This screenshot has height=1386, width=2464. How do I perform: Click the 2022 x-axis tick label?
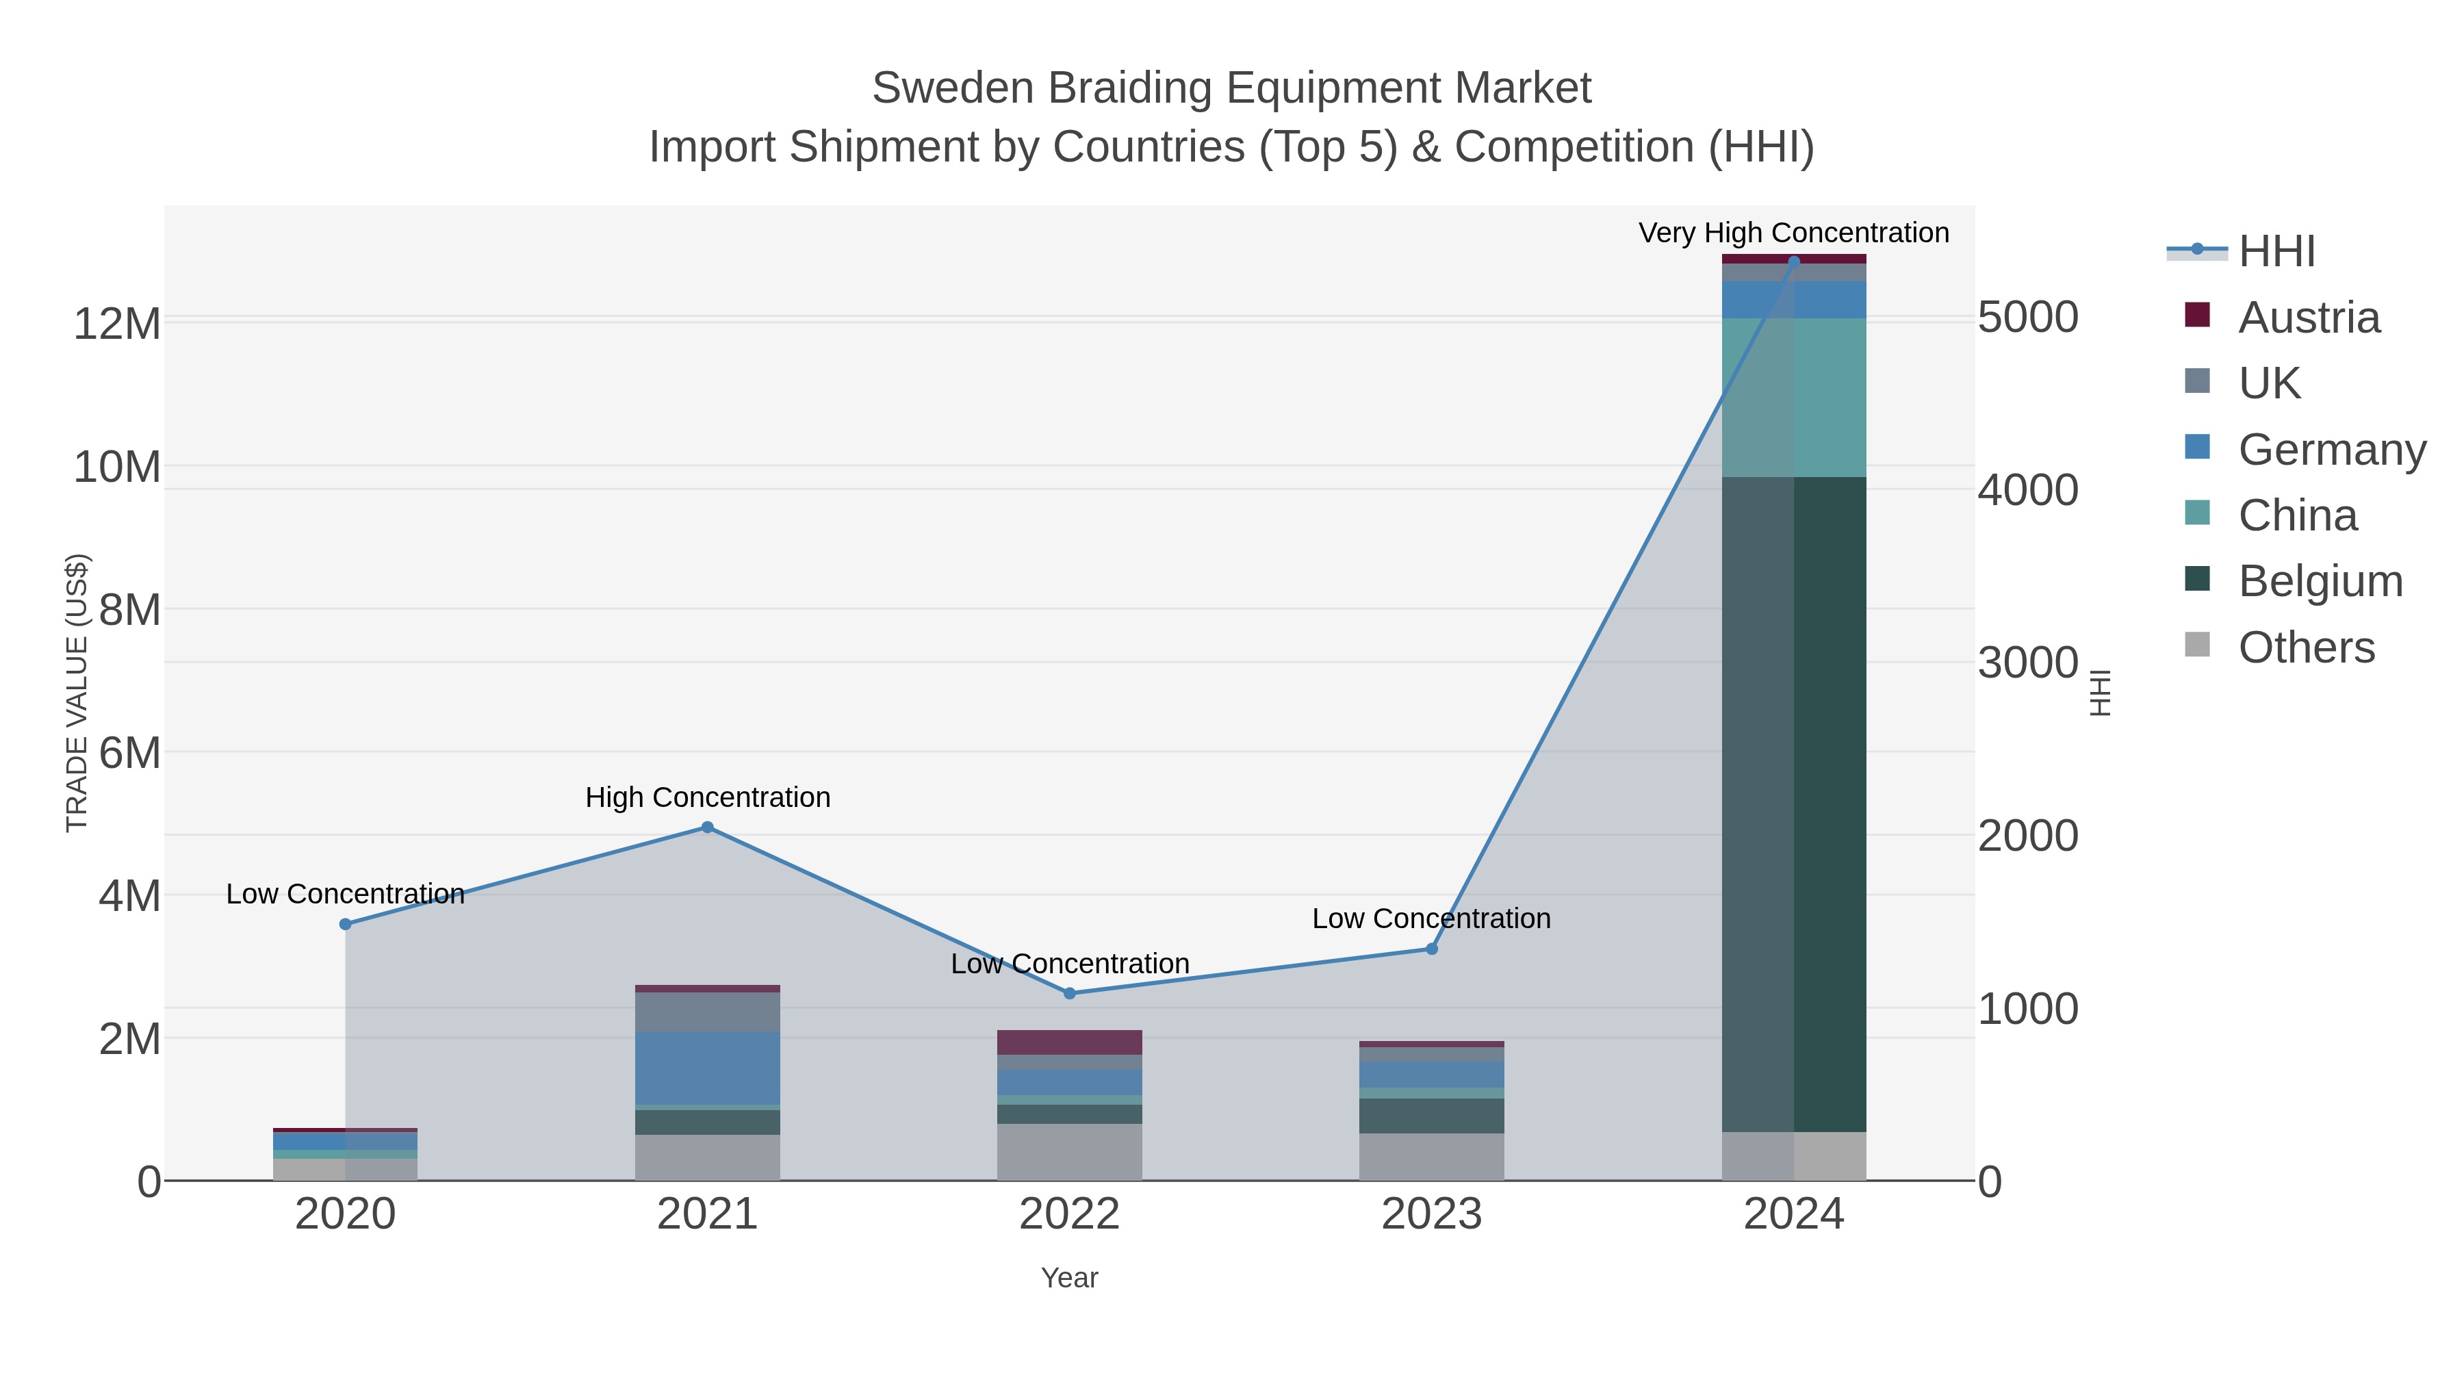tap(1069, 1215)
